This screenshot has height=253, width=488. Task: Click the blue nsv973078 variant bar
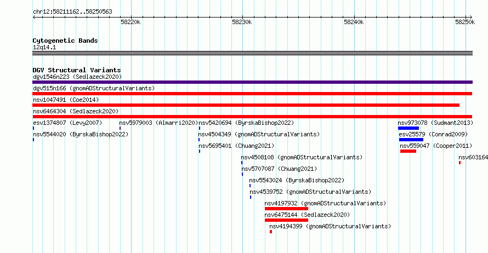coord(408,128)
